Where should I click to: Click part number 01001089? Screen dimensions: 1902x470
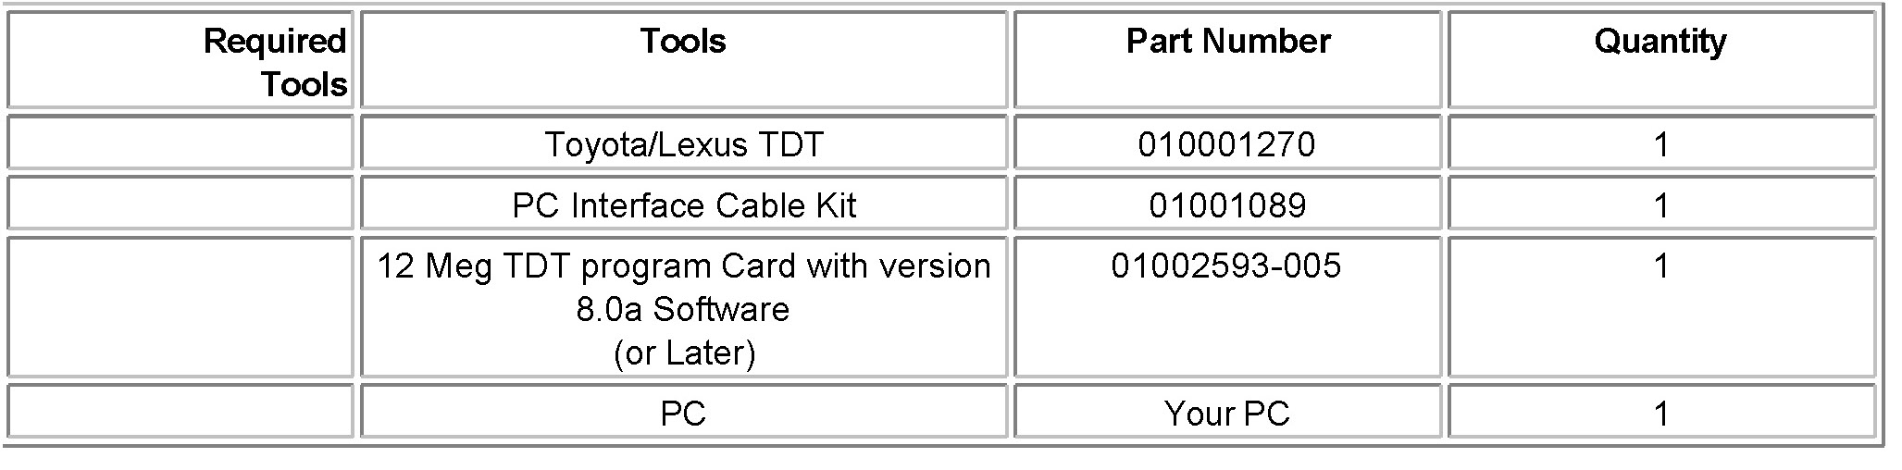click(1227, 205)
